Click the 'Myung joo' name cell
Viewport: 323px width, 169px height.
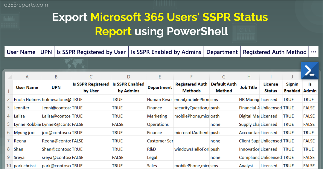[27, 133]
